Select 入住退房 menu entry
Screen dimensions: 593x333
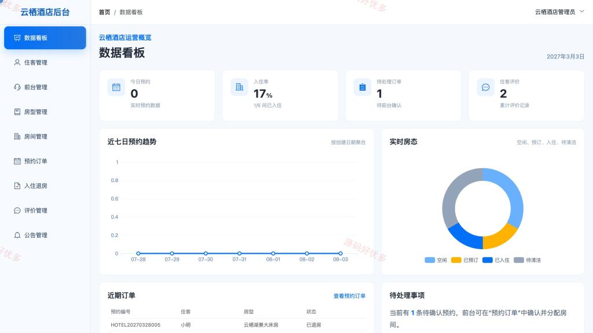45,186
